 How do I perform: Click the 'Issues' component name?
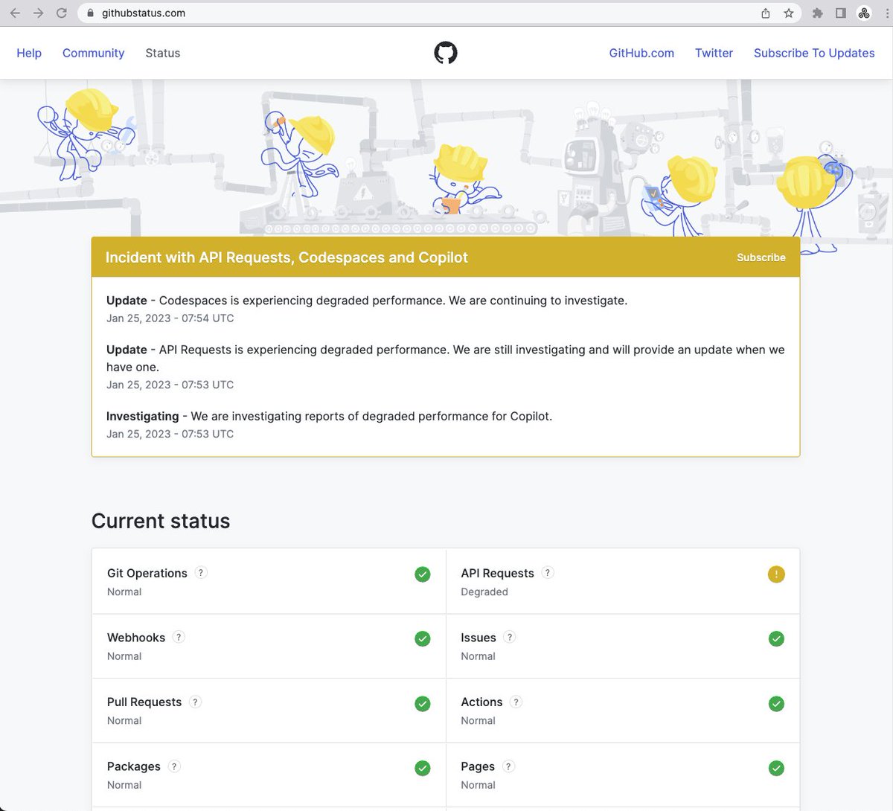coord(478,638)
